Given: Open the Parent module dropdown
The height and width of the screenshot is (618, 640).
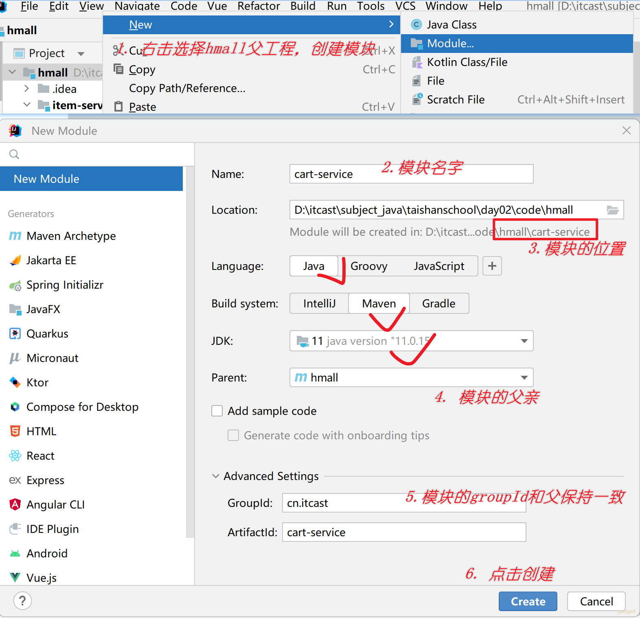Looking at the screenshot, I should (x=524, y=377).
